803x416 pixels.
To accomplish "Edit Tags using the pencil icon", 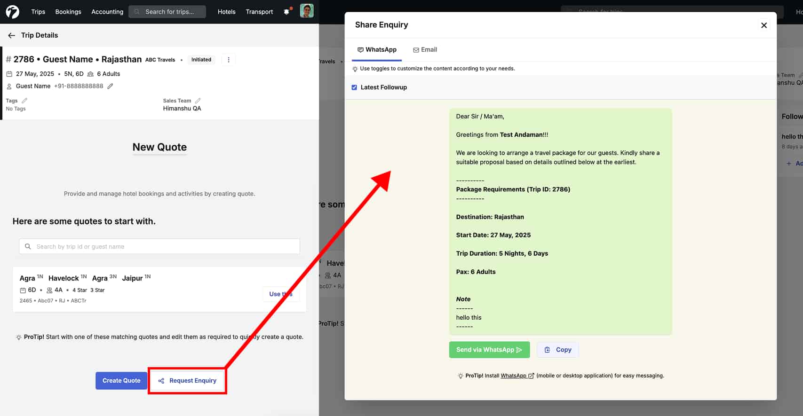I will coord(24,101).
